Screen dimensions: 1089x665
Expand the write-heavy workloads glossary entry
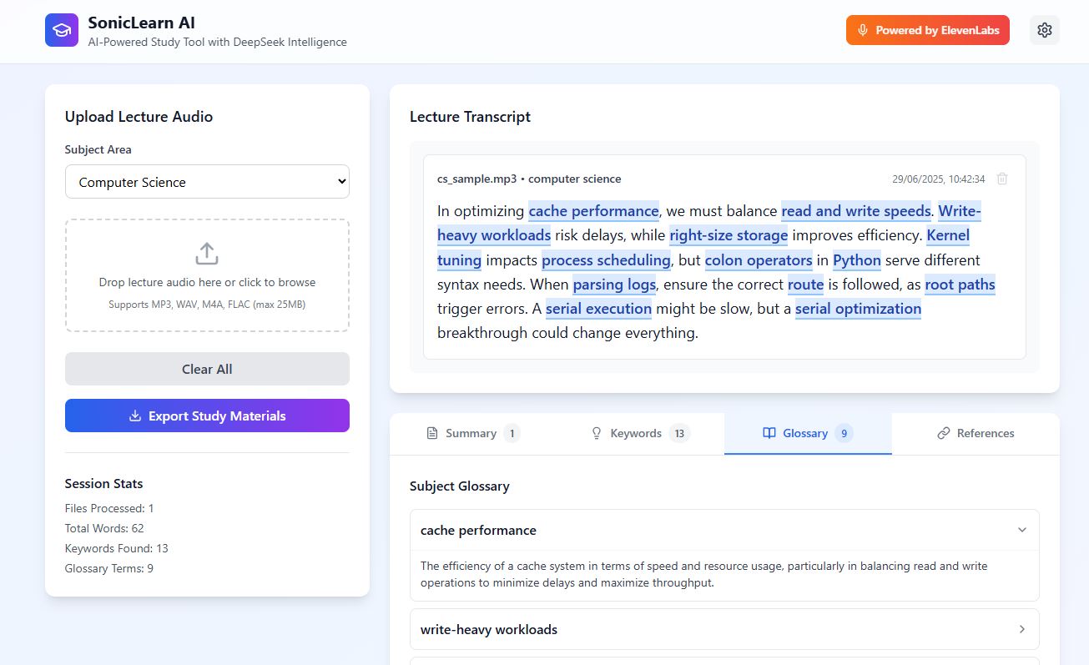[x=1022, y=629]
